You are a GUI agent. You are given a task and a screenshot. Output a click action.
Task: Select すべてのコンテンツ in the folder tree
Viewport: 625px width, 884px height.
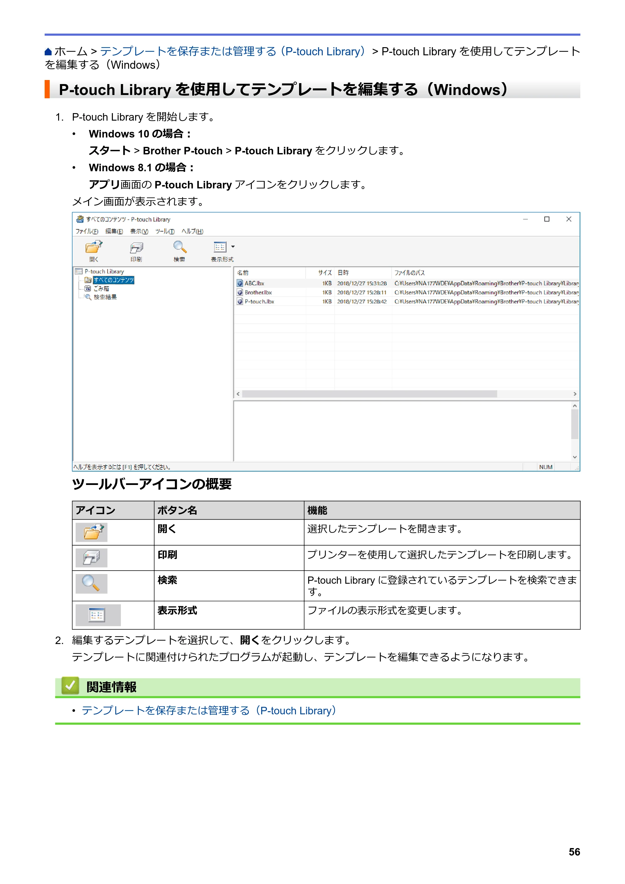114,280
